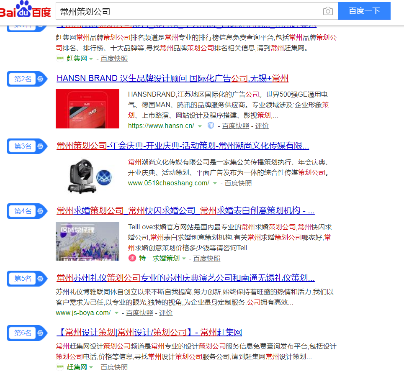Click the 第3名 rank badge
This screenshot has width=404, height=374.
pos(27,146)
